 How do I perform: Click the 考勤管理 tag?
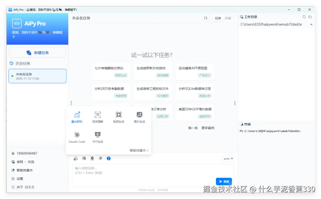click(x=121, y=96)
